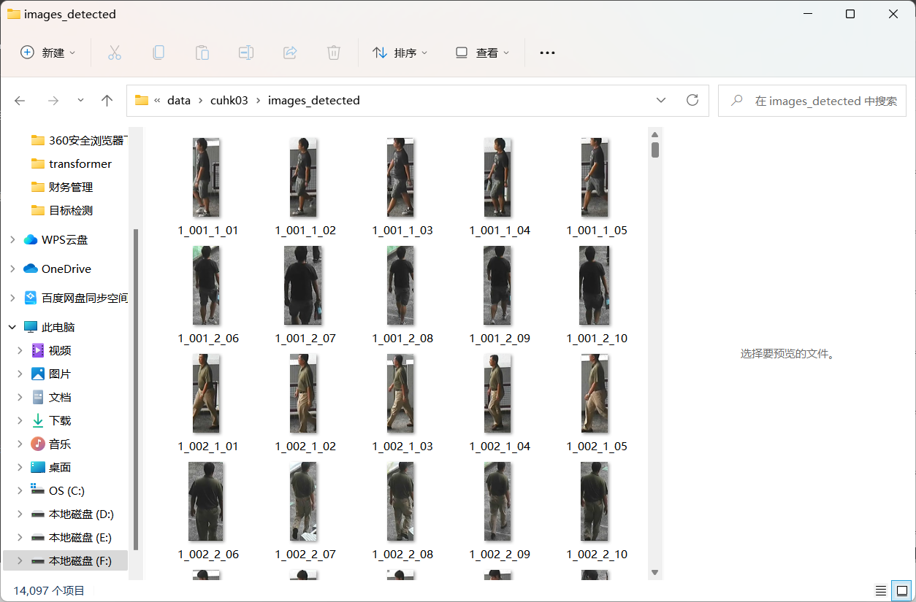Select thumbnail 1_001_2_07
The image size is (916, 602).
click(x=303, y=285)
